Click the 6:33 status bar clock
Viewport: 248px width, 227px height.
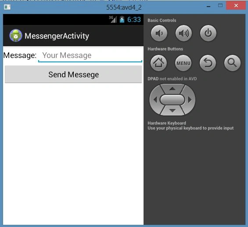[134, 20]
